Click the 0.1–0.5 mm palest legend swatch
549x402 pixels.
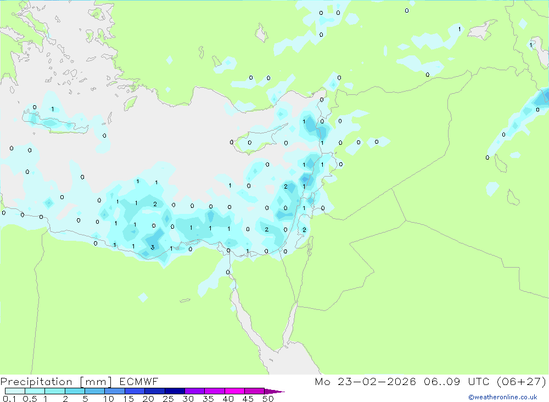click(15, 391)
